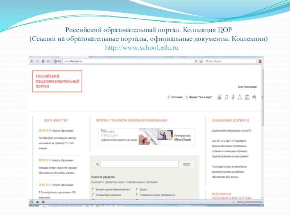Check the Мировая художественная культура checkbox

[x=93, y=189]
